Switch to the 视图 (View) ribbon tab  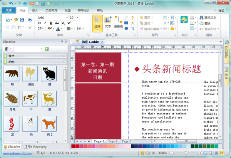coord(68,10)
